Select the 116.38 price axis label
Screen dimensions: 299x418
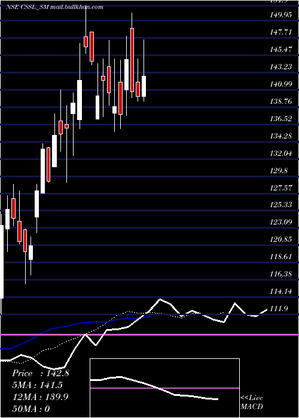281,274
